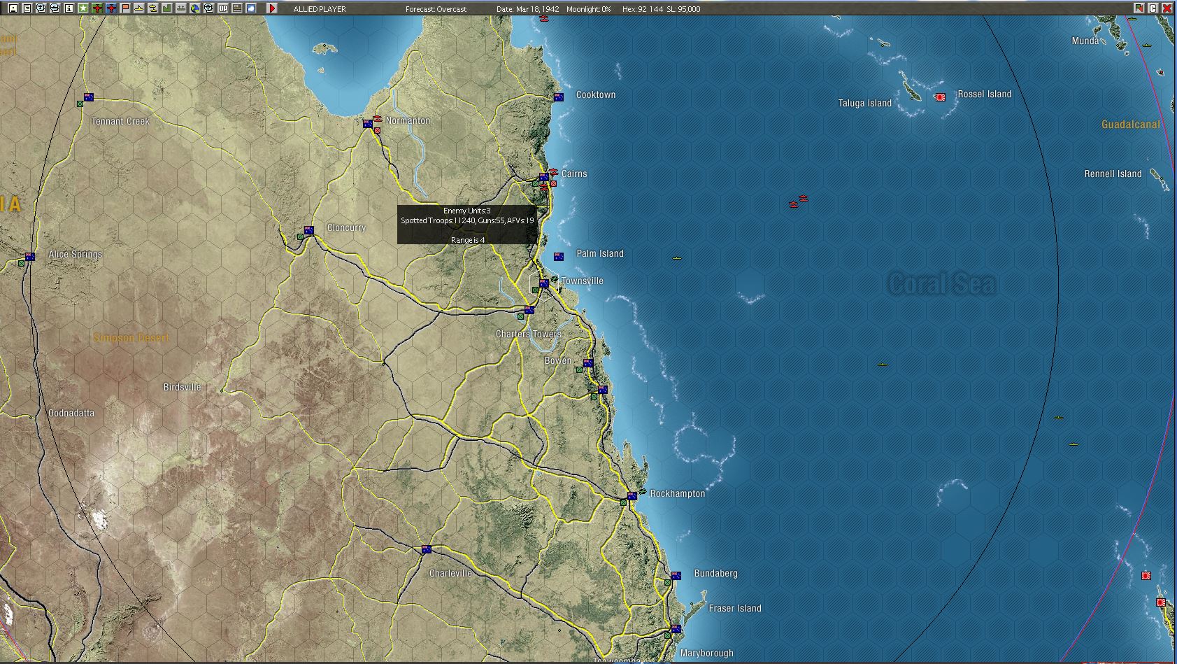Select the Charleville base flag
This screenshot has height=664, width=1177.
tap(427, 549)
